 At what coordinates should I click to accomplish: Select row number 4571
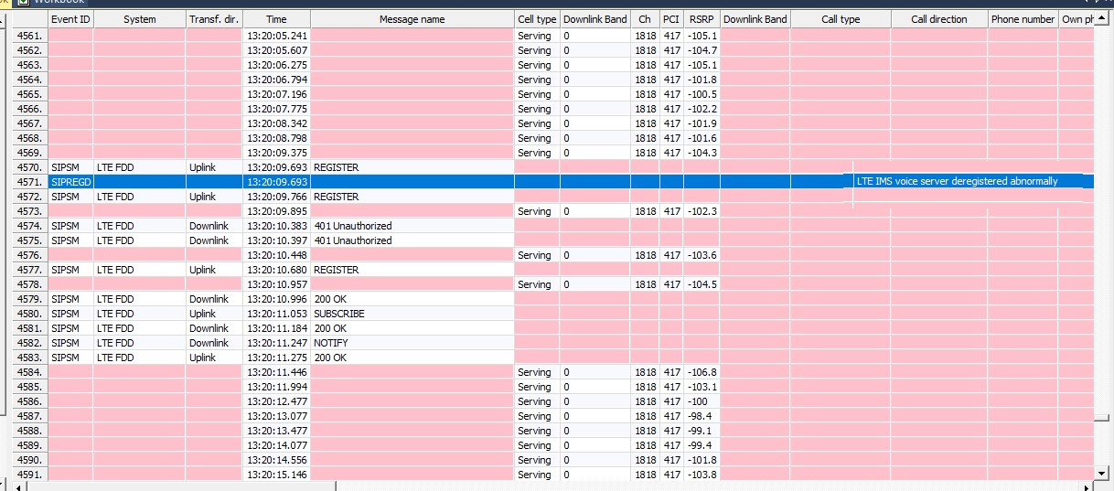coord(30,182)
